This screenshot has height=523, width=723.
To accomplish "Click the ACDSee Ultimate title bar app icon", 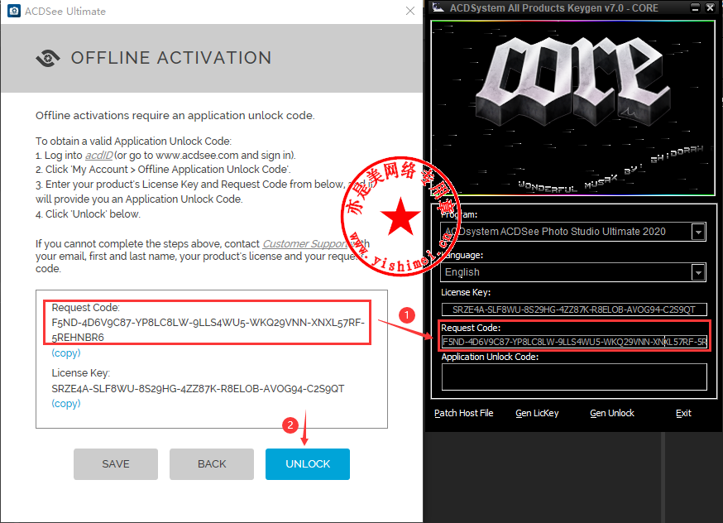I will tap(14, 11).
